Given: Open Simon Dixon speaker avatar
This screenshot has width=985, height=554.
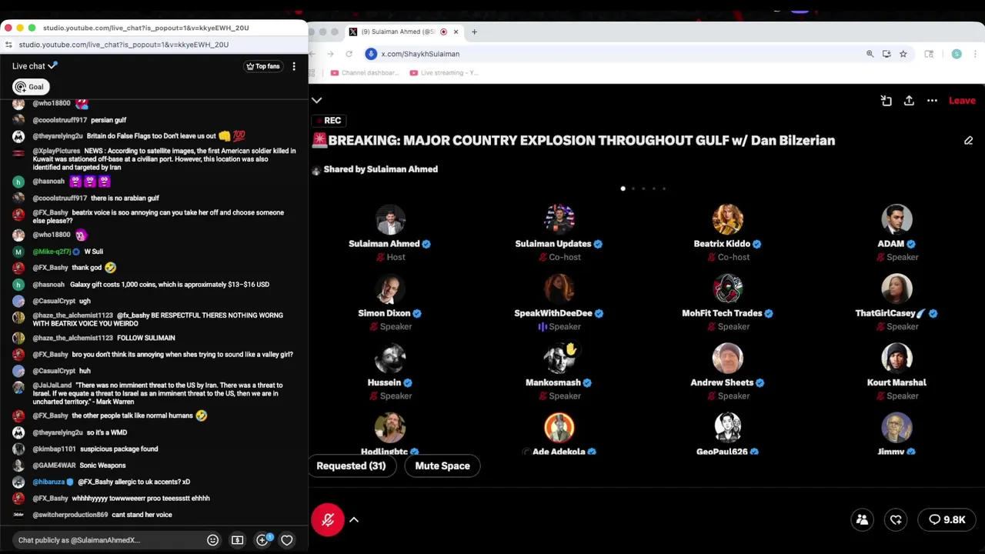Looking at the screenshot, I should tap(390, 288).
